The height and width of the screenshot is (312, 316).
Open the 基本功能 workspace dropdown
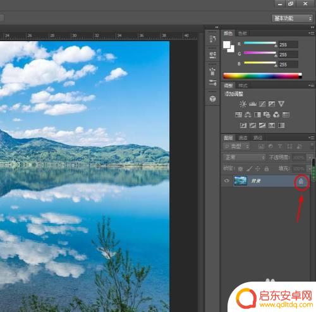[292, 18]
